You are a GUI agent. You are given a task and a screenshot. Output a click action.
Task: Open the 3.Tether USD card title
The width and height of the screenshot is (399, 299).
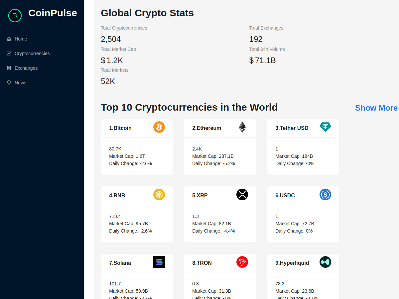coord(292,128)
